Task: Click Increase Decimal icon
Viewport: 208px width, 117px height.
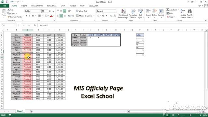Action: (111, 16)
